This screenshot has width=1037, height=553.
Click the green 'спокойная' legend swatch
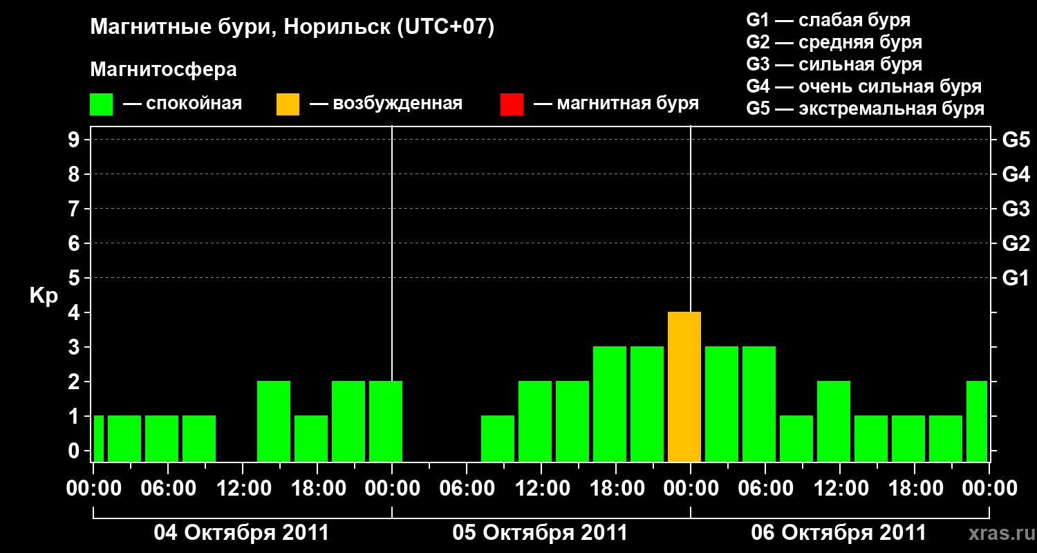pos(101,104)
